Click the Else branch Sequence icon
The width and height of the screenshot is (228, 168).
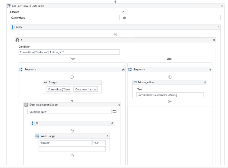130,69
